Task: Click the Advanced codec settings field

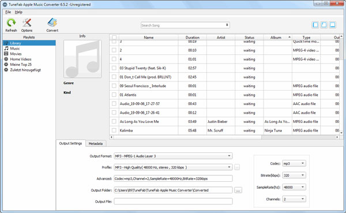Action: 173,178
